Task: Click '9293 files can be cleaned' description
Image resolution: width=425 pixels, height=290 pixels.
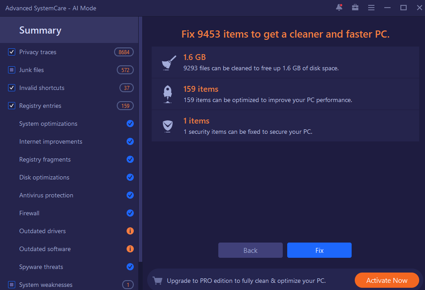Action: 261,68
